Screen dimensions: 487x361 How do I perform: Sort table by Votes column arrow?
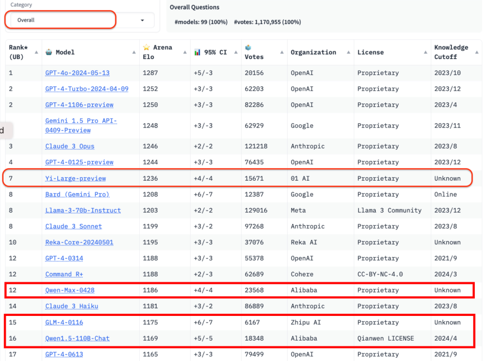[282, 52]
